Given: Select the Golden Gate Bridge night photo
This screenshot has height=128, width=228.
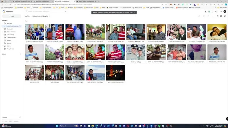Looking at the screenshot, I should (115, 72).
